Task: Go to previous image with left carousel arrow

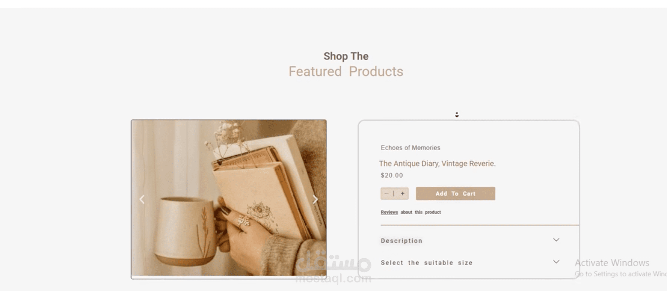Action: [x=142, y=199]
